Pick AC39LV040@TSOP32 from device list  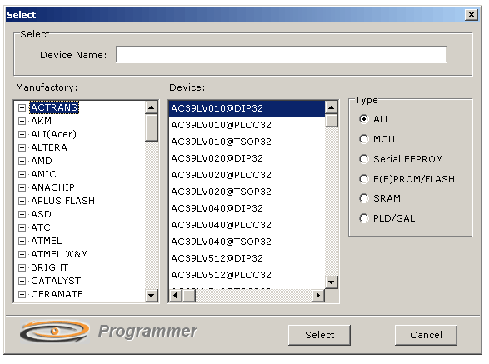(247, 242)
